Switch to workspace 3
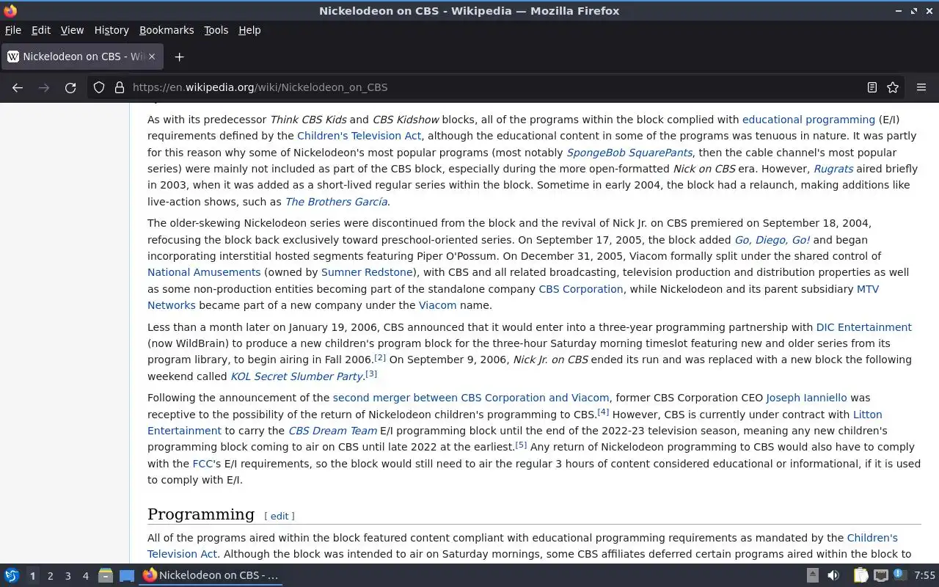This screenshot has width=939, height=587. pos(68,576)
